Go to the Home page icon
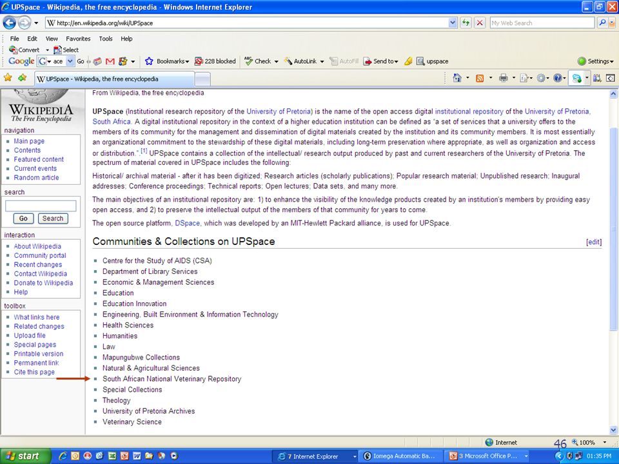This screenshot has width=619, height=464. [x=457, y=78]
